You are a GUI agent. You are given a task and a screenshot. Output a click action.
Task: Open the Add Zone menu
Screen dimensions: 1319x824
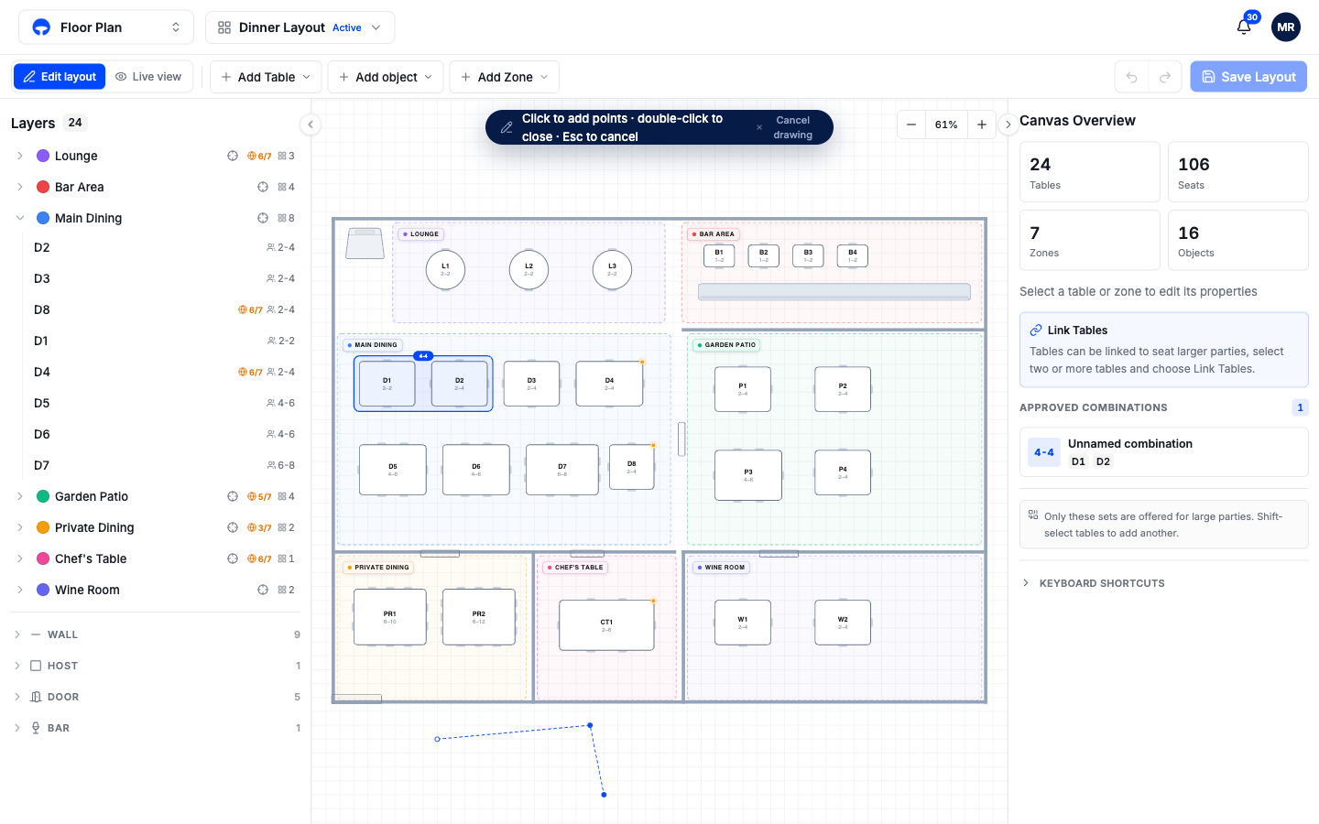tap(505, 77)
